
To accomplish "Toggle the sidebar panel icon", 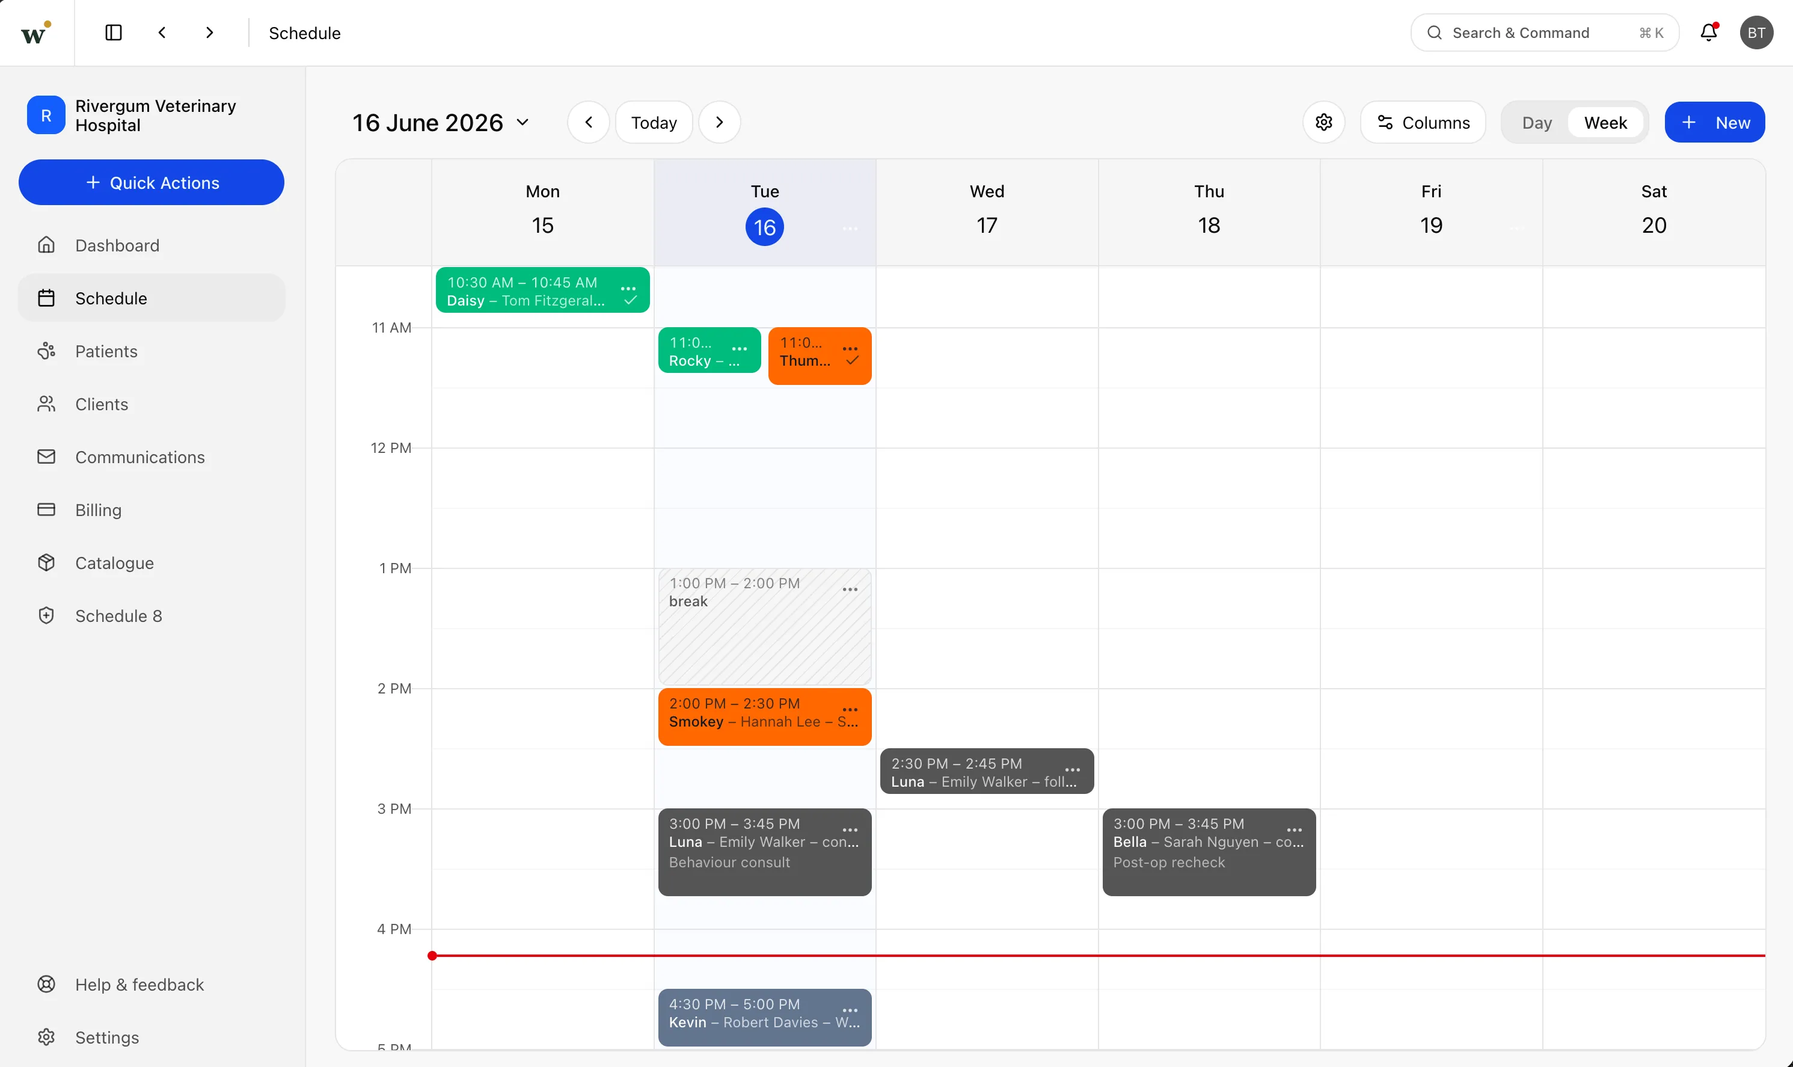I will coord(114,32).
